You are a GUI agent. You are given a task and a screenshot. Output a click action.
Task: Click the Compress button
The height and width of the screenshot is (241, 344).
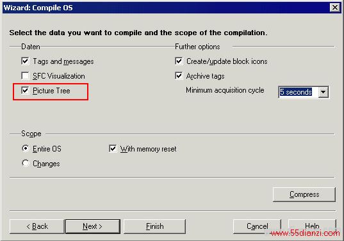304,194
